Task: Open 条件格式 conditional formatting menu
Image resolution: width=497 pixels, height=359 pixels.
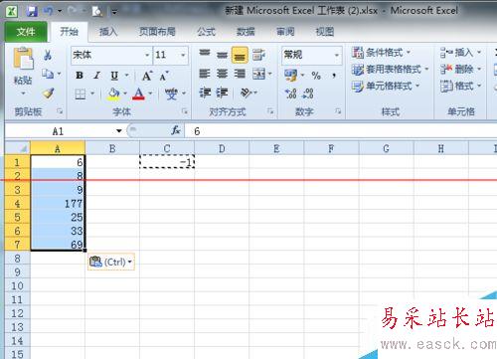Action: [381, 53]
